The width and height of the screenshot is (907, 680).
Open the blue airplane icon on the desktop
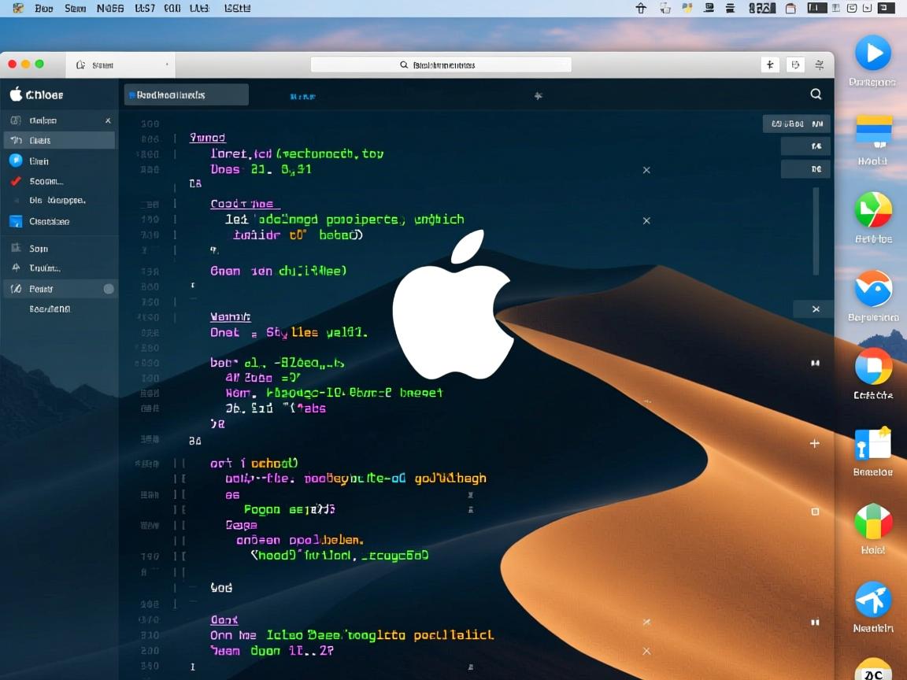coord(873,601)
